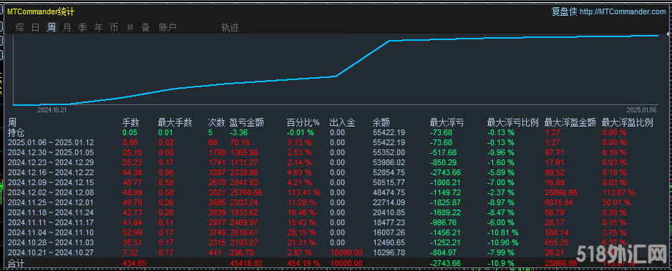This screenshot has width=672, height=271.
Task: Switch to the 月 monthly tab
Action: coord(67,27)
